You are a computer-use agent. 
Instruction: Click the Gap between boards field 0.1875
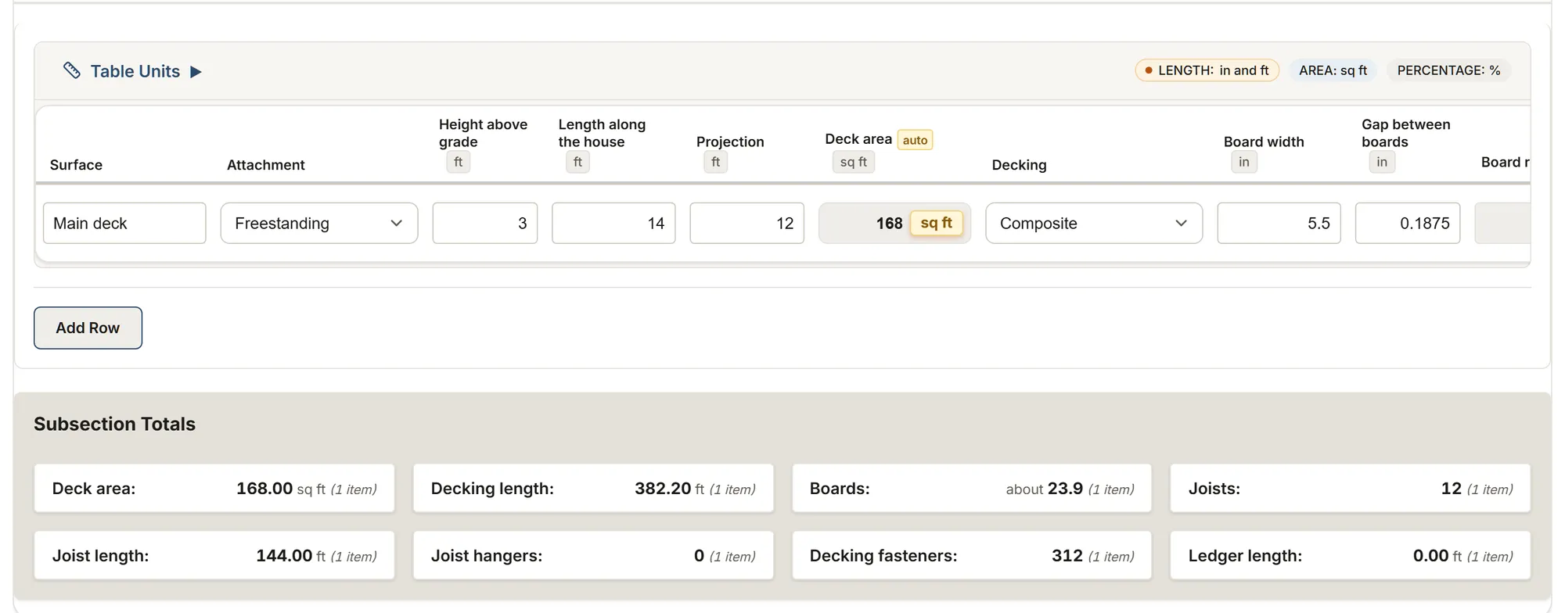(x=1408, y=224)
